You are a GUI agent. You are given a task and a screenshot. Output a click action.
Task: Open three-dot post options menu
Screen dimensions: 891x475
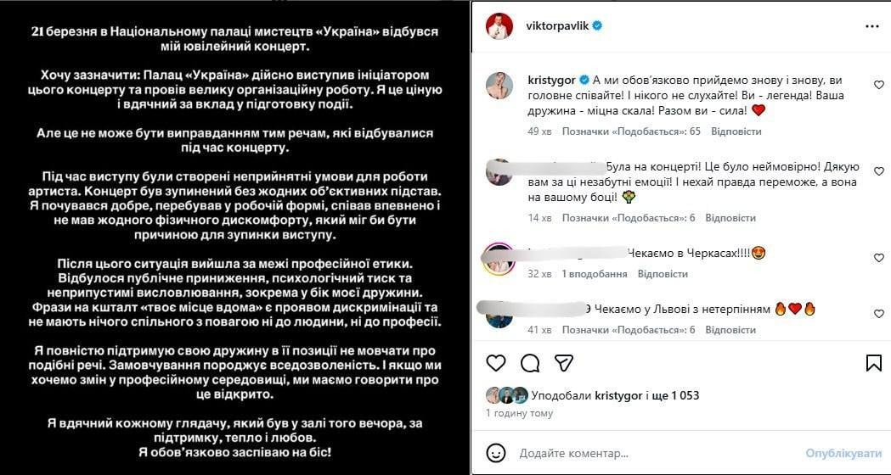click(872, 26)
